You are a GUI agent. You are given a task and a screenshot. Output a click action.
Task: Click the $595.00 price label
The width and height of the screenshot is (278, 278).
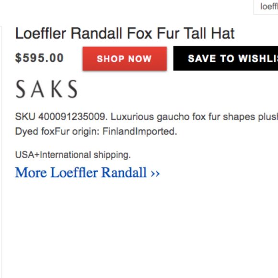click(x=39, y=58)
